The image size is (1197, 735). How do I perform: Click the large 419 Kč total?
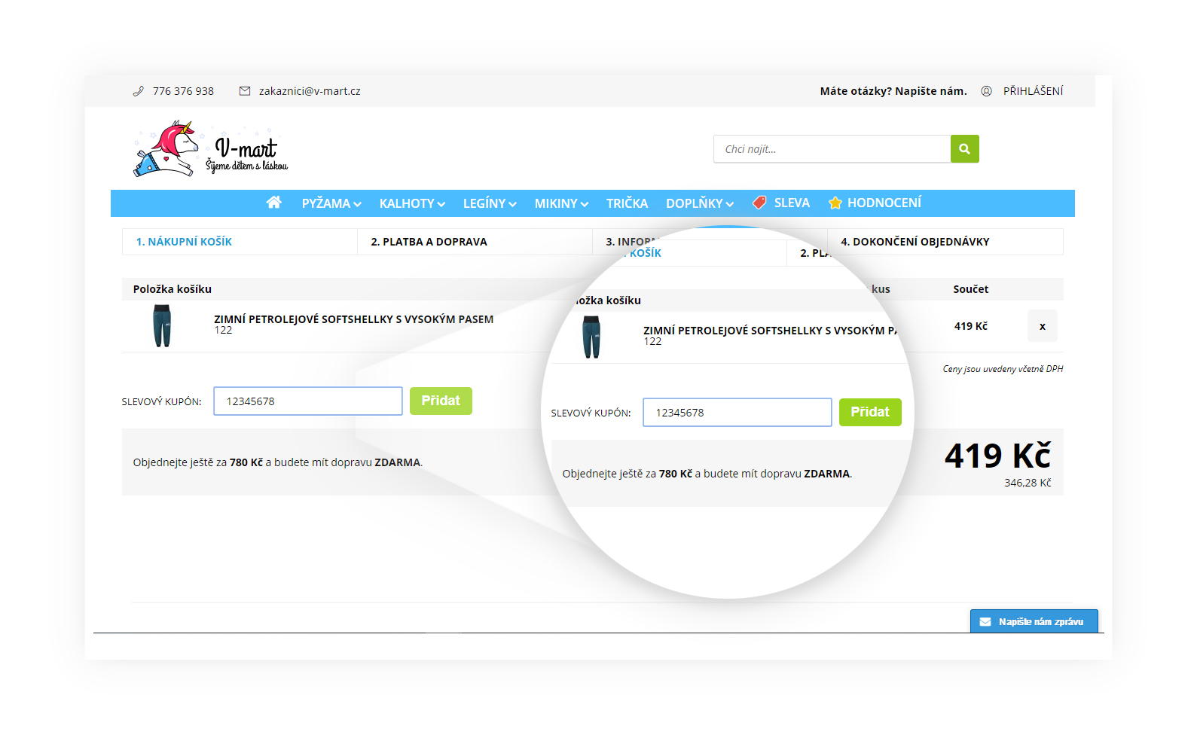point(997,456)
